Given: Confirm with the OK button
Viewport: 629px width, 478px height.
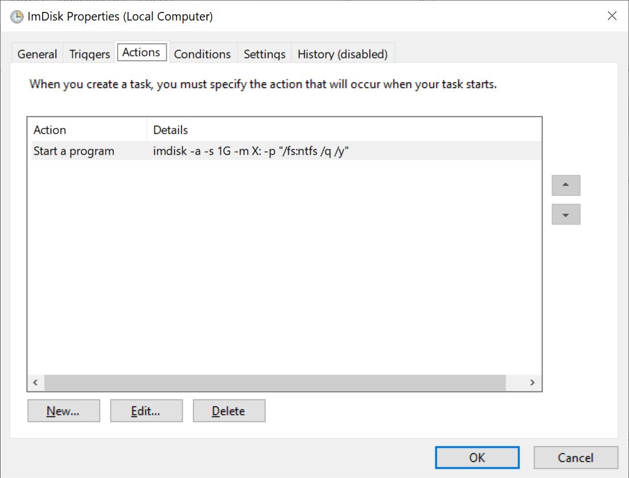Looking at the screenshot, I should [x=477, y=457].
